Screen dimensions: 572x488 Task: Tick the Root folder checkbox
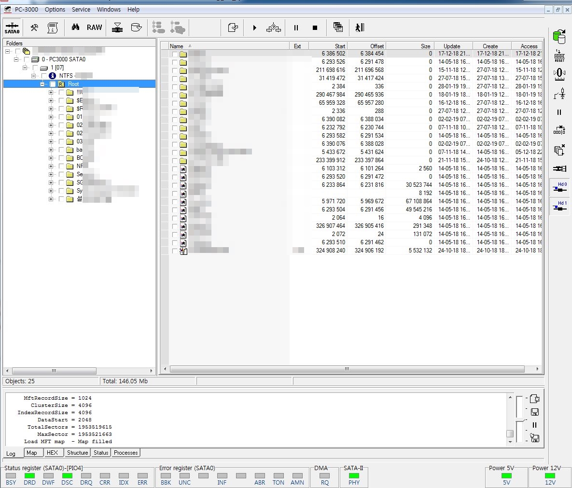[x=53, y=84]
